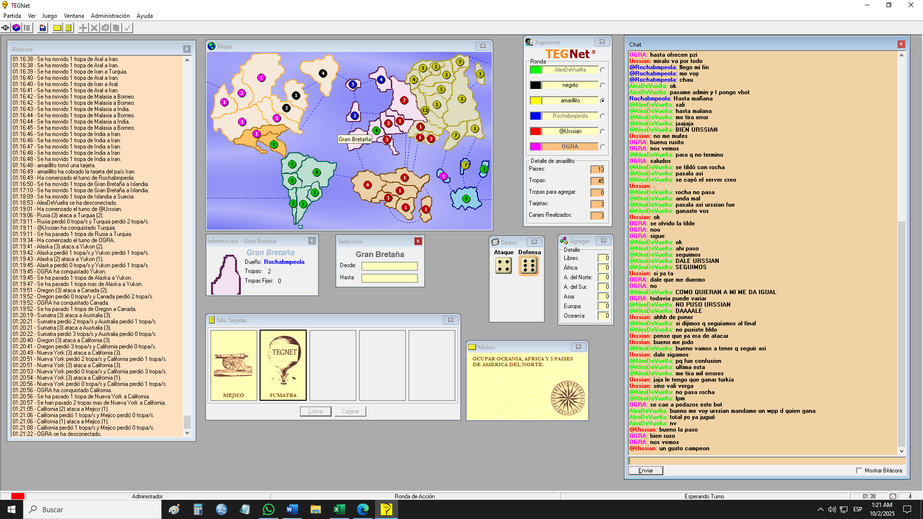Click the Canjear button

click(350, 411)
